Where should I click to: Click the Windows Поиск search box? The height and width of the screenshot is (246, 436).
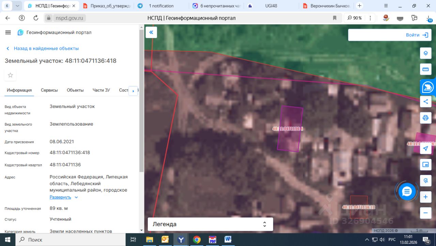click(71, 240)
